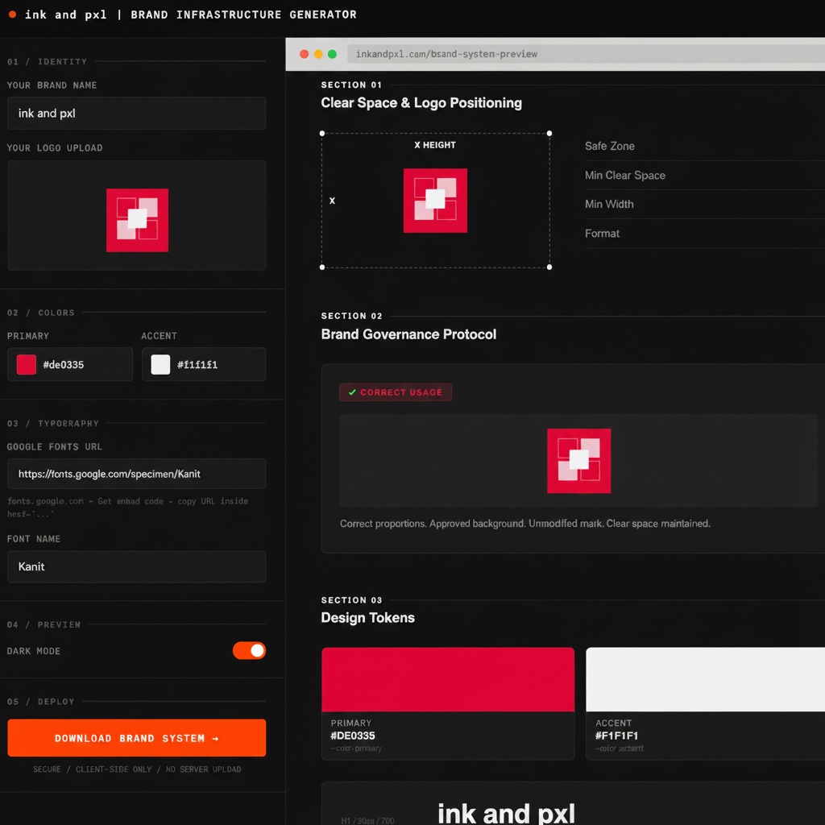The width and height of the screenshot is (825, 825).
Task: Select the Format row
Action: 704,234
